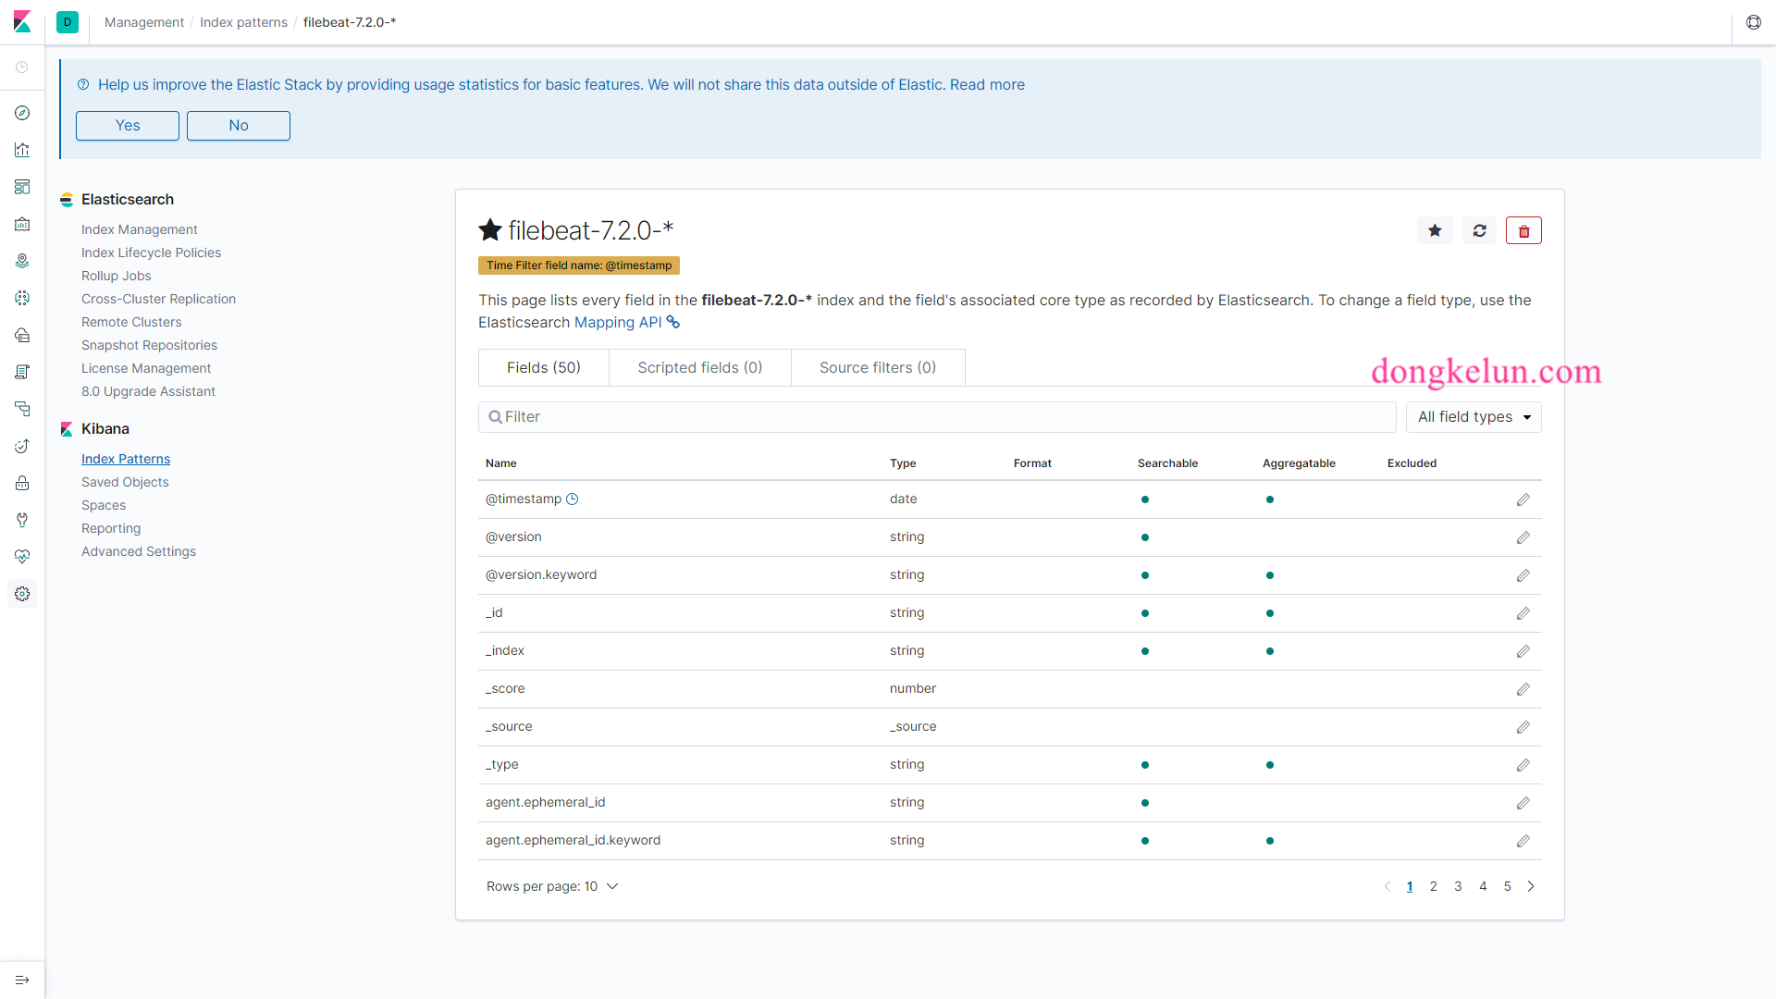Switch to Scripted fields (0) tab
This screenshot has height=999, width=1776.
(700, 367)
